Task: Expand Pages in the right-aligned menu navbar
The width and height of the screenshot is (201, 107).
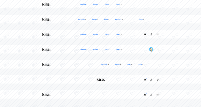Action: coord(118,64)
